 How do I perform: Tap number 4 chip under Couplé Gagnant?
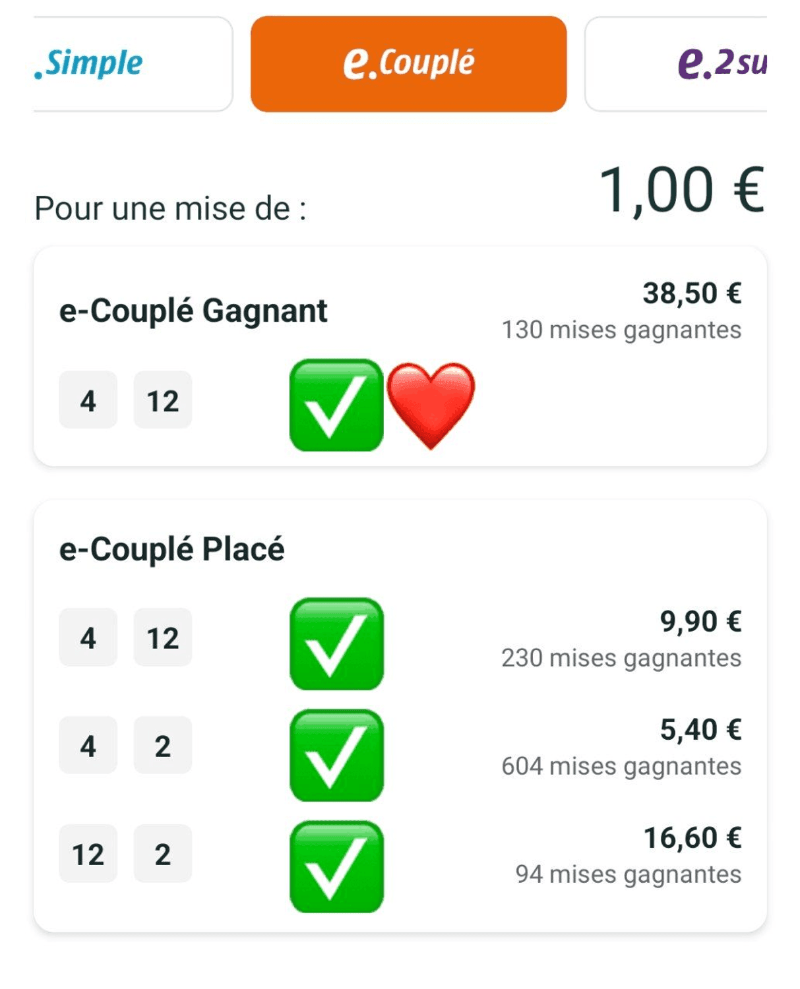[x=88, y=400]
